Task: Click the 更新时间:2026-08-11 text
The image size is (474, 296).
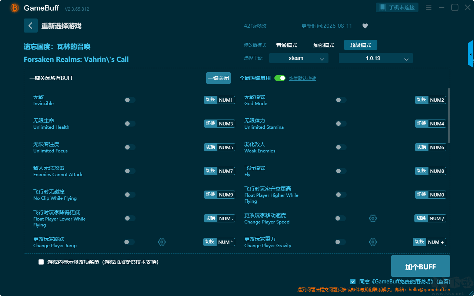Action: coord(327,26)
